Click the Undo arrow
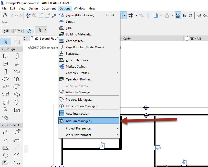 point(13,15)
